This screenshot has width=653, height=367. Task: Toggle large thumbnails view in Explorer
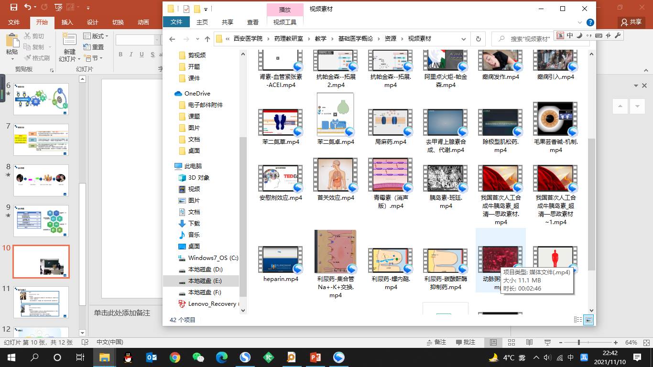pyautogui.click(x=588, y=320)
